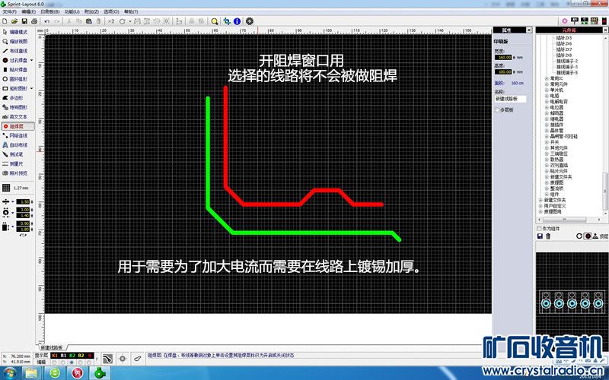Open the 印刷板(B) menu
Image resolution: width=609 pixels, height=380 pixels.
pos(50,12)
